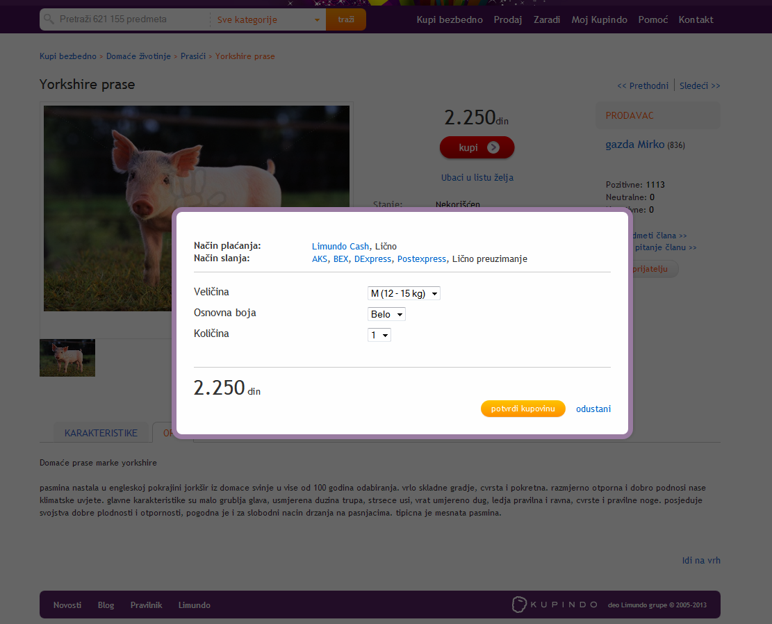Click the Sledeći next item link
Screen dimensions: 772x624
click(699, 85)
